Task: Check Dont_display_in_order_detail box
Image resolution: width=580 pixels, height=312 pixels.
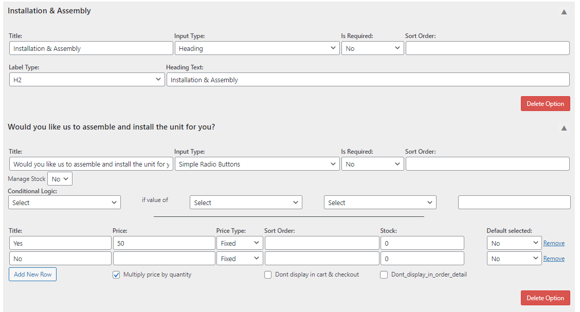Action: click(x=384, y=274)
